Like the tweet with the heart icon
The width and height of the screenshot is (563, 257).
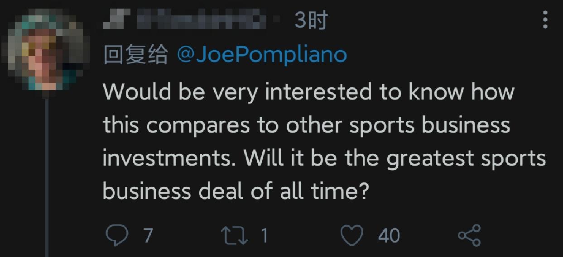coord(351,235)
